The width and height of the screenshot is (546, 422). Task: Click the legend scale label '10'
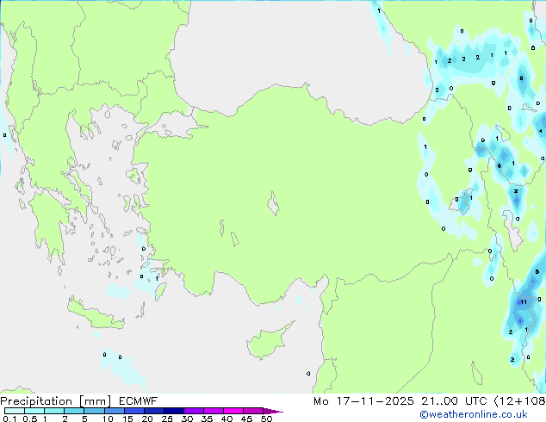coord(108,419)
